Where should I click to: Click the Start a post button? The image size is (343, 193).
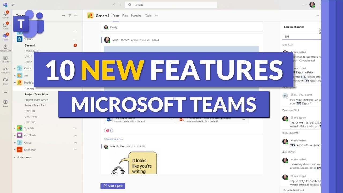(x=113, y=186)
